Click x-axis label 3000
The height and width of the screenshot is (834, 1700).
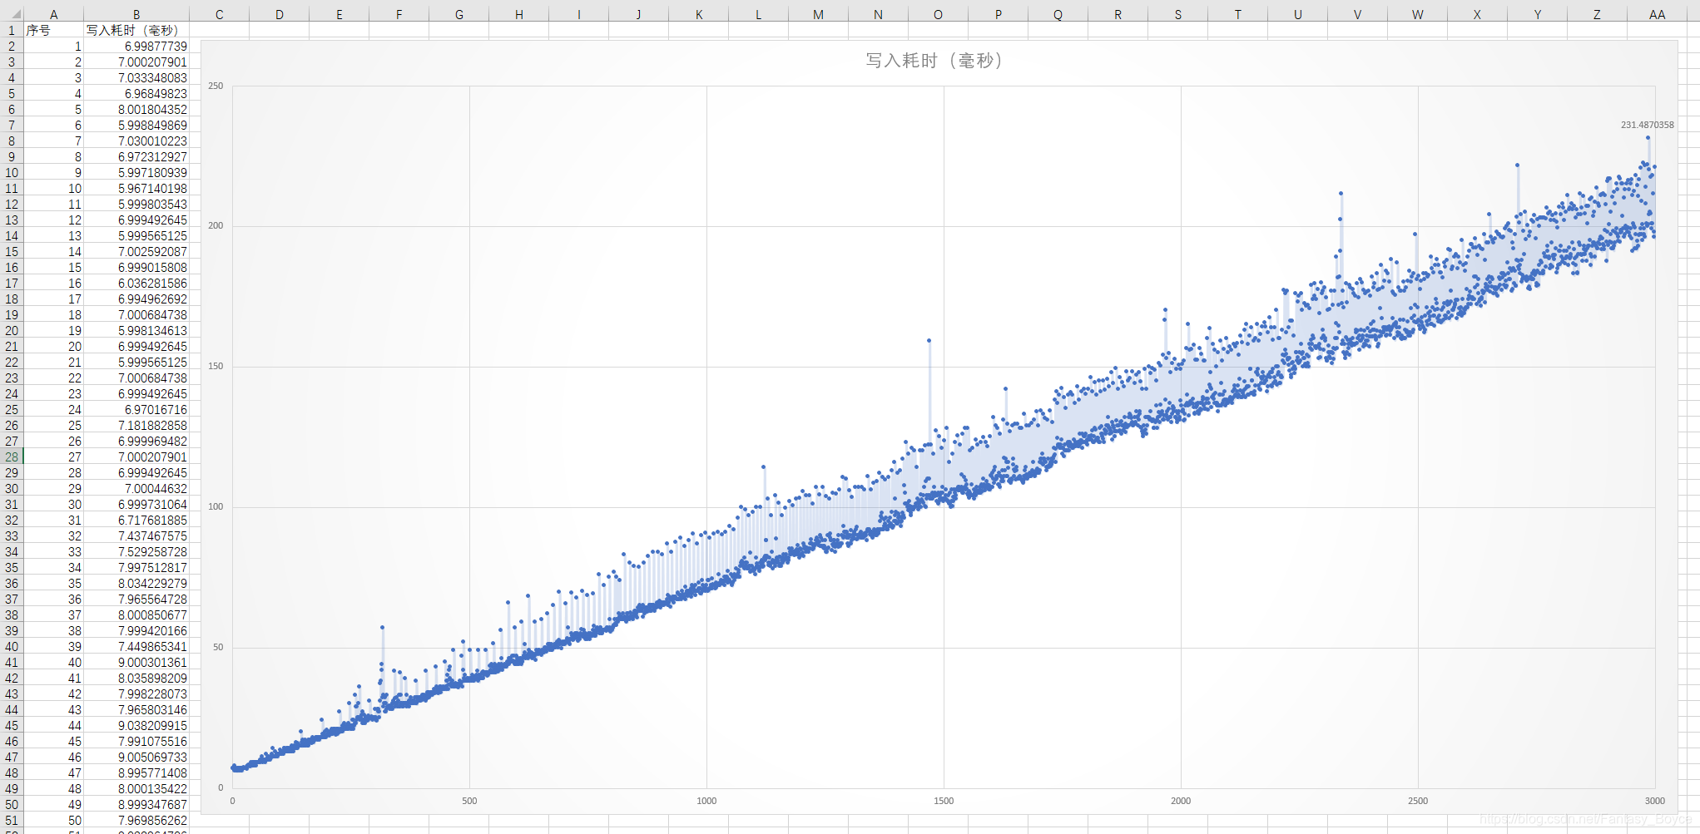(x=1654, y=801)
